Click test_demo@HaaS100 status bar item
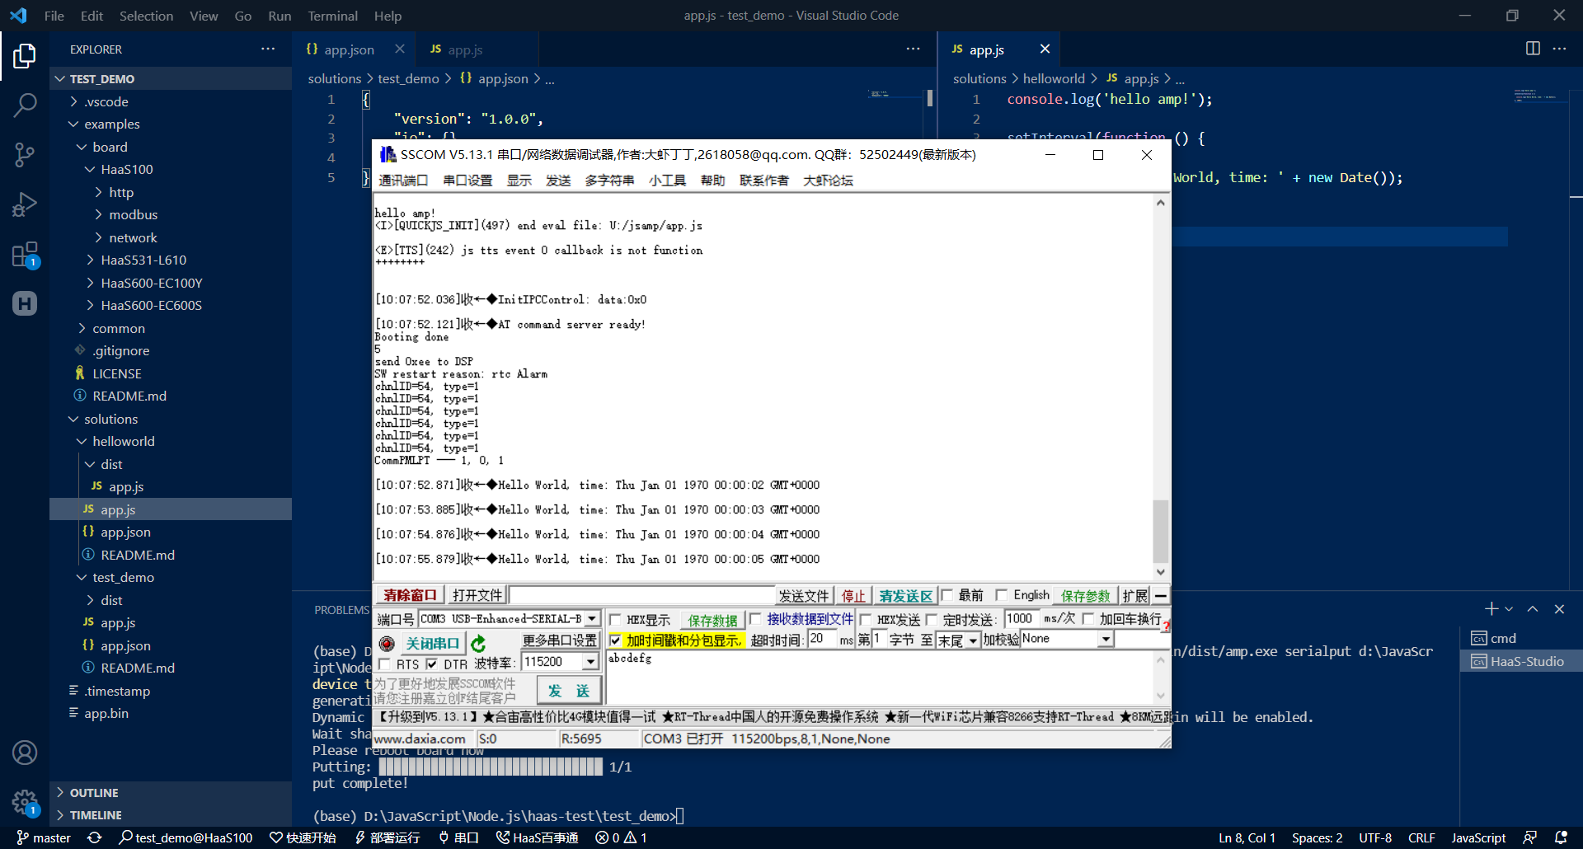Image resolution: width=1583 pixels, height=849 pixels. coord(186,837)
